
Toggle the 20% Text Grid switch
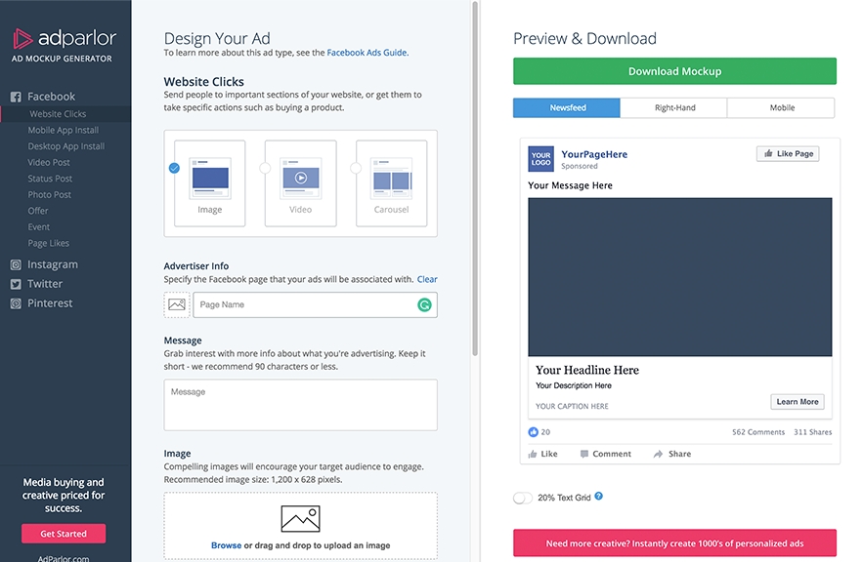click(x=523, y=498)
